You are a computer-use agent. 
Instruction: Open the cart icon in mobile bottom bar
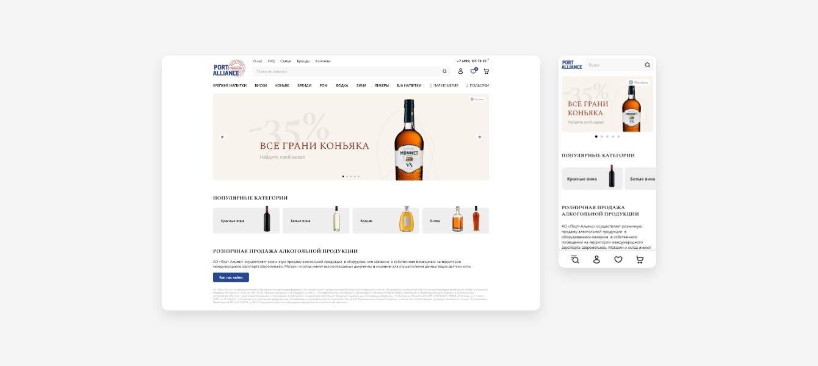tap(640, 259)
